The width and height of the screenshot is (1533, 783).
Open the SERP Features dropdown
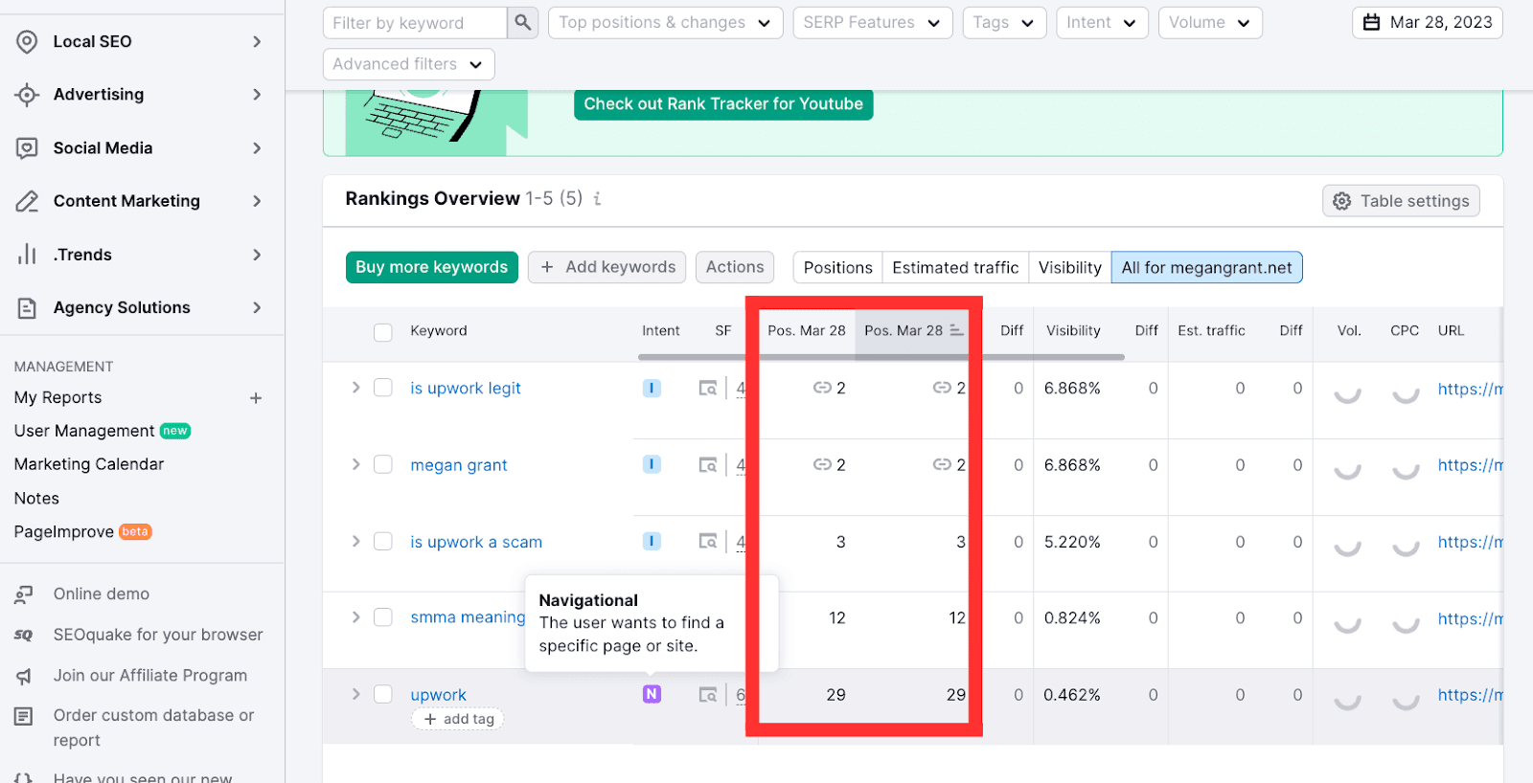(x=872, y=22)
